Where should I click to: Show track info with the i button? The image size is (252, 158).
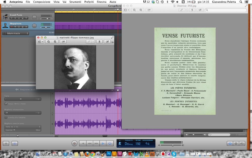pos(236,143)
